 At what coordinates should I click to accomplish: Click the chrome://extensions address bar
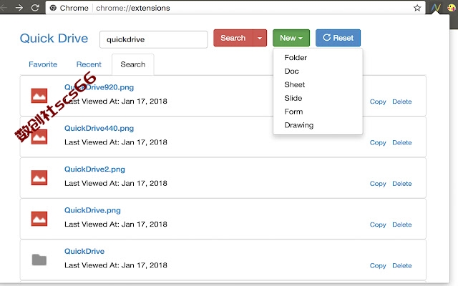[234, 8]
